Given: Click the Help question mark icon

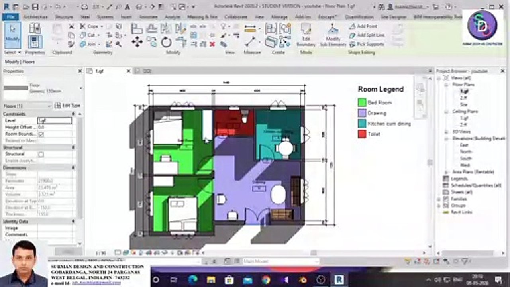Looking at the screenshot, I should (x=448, y=7).
